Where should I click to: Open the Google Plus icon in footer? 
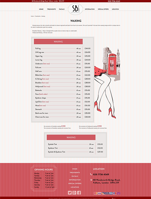tap(74, 193)
